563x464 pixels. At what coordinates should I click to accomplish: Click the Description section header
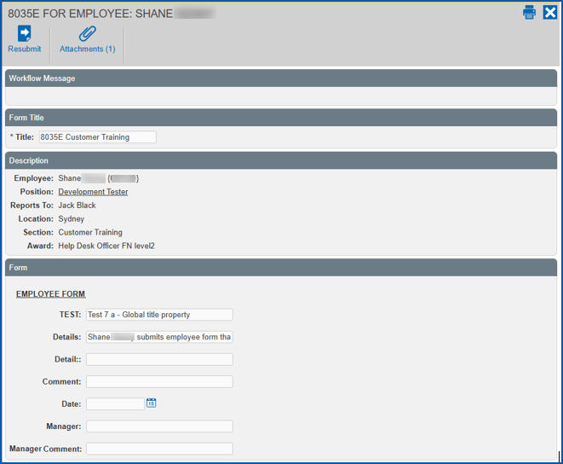281,160
